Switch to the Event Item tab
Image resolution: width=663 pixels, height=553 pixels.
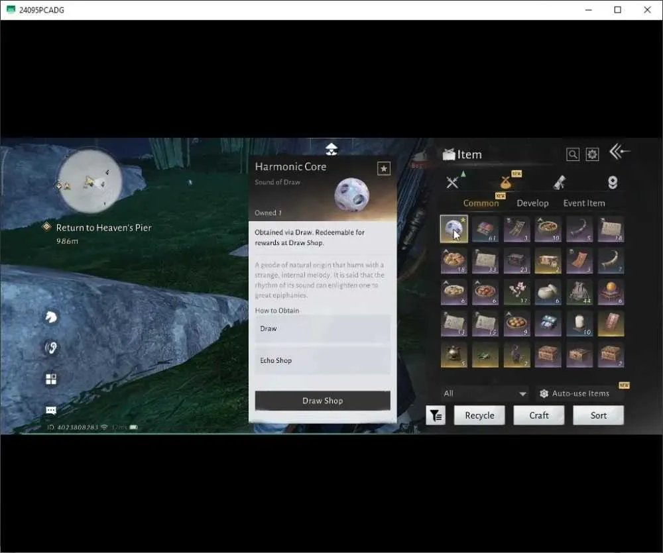coord(584,203)
